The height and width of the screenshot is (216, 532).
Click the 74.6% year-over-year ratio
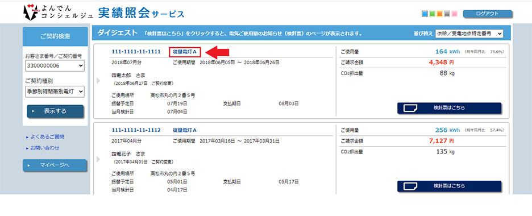tap(497, 52)
